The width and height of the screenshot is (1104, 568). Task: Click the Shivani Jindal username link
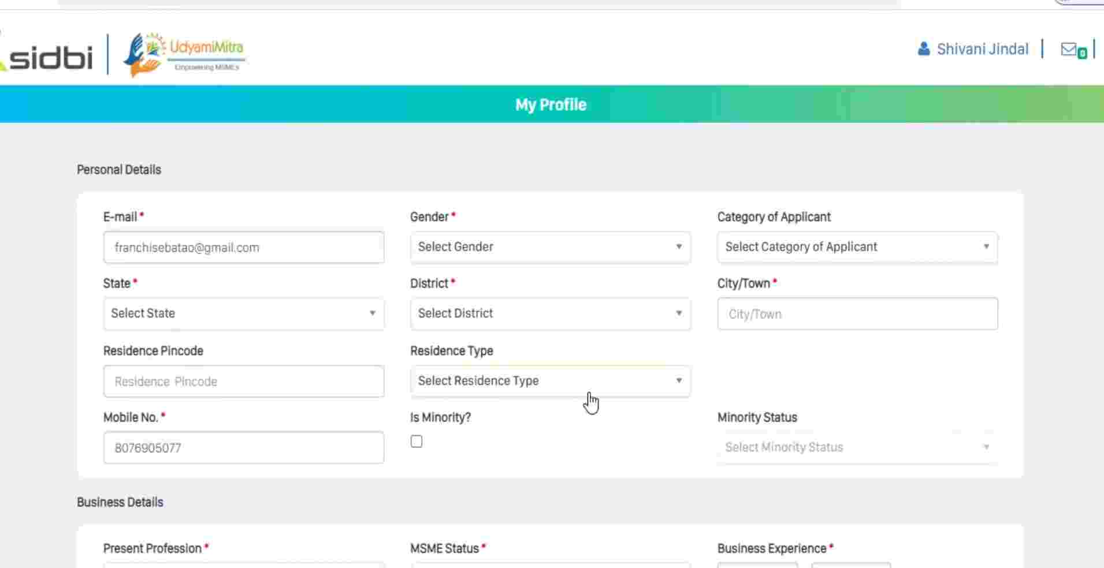(982, 49)
